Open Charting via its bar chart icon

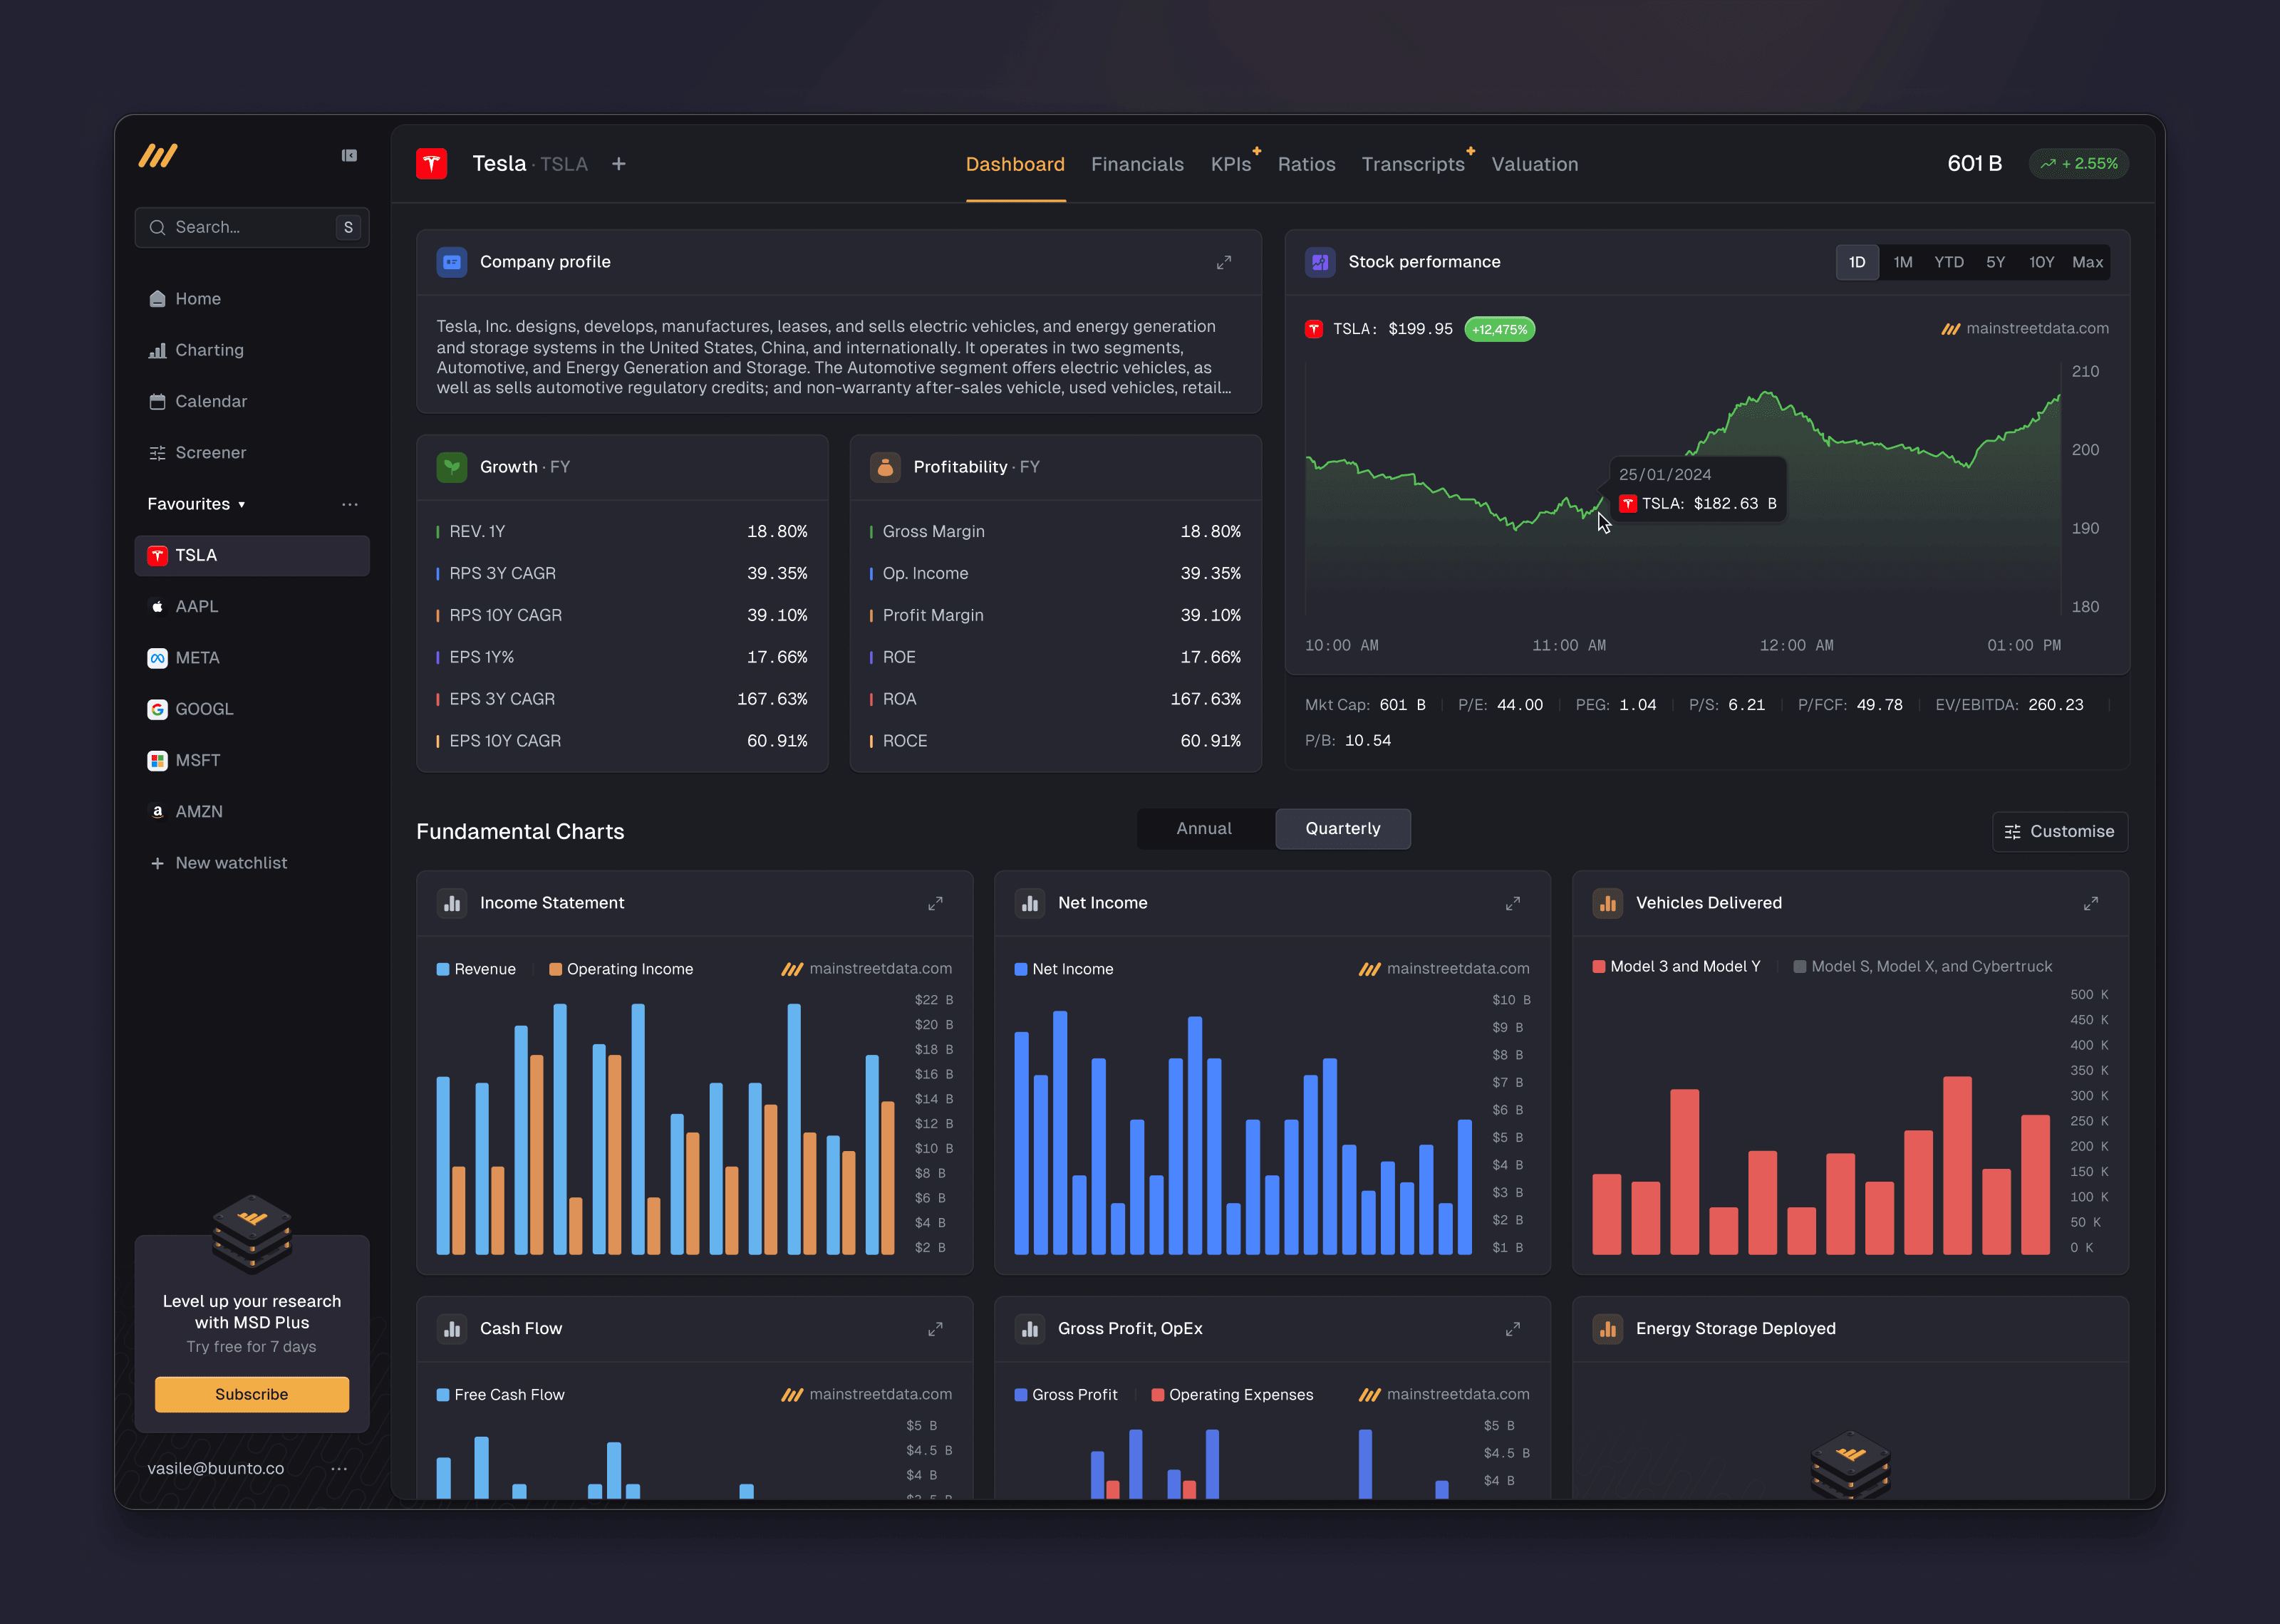click(x=157, y=350)
